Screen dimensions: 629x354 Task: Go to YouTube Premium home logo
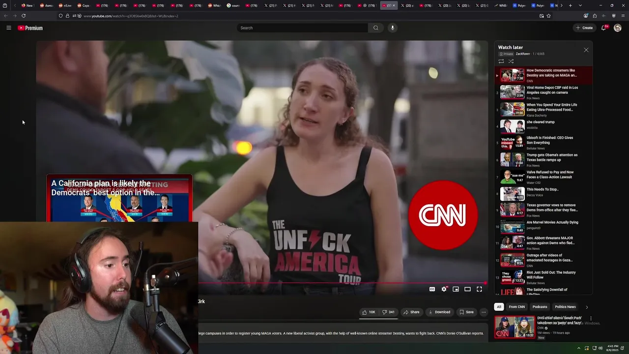(x=30, y=28)
